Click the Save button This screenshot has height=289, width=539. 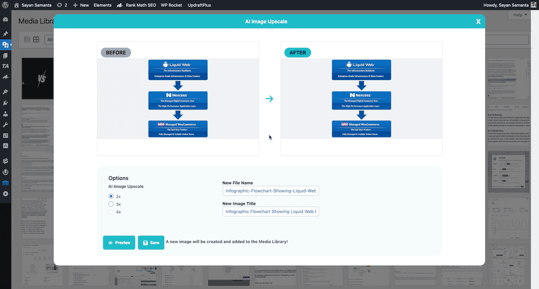point(151,243)
